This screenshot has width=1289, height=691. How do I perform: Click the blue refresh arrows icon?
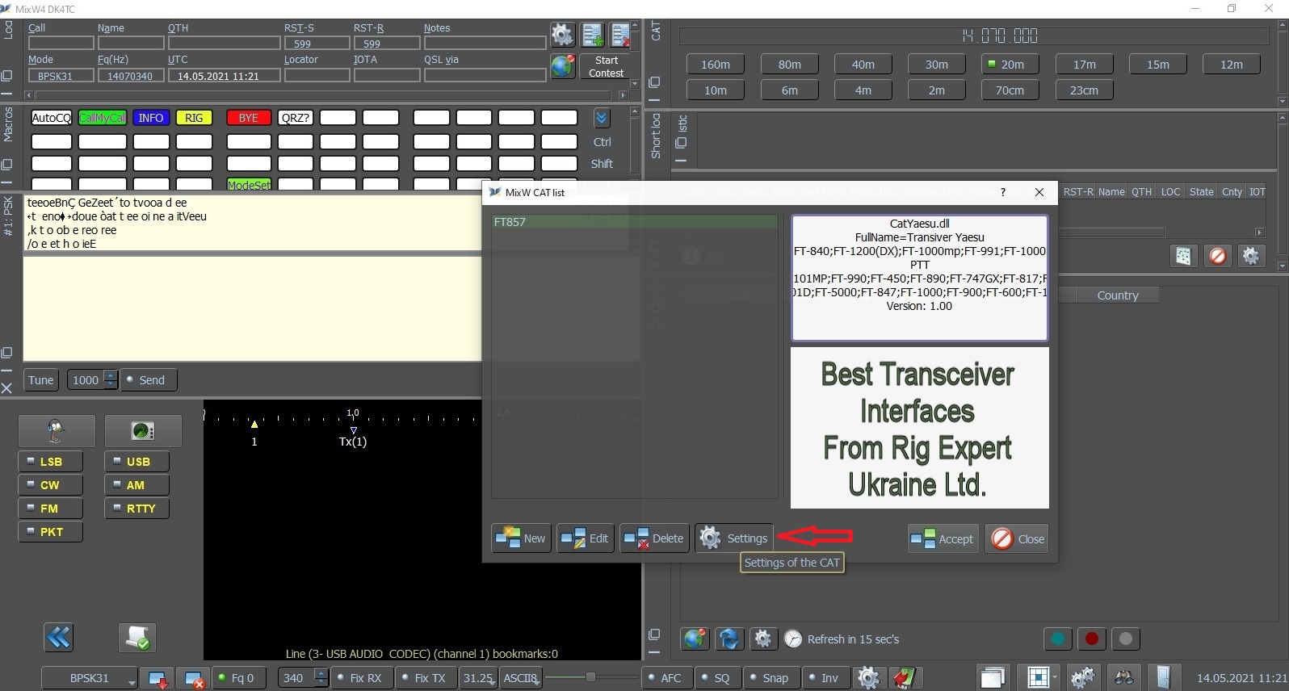(729, 639)
